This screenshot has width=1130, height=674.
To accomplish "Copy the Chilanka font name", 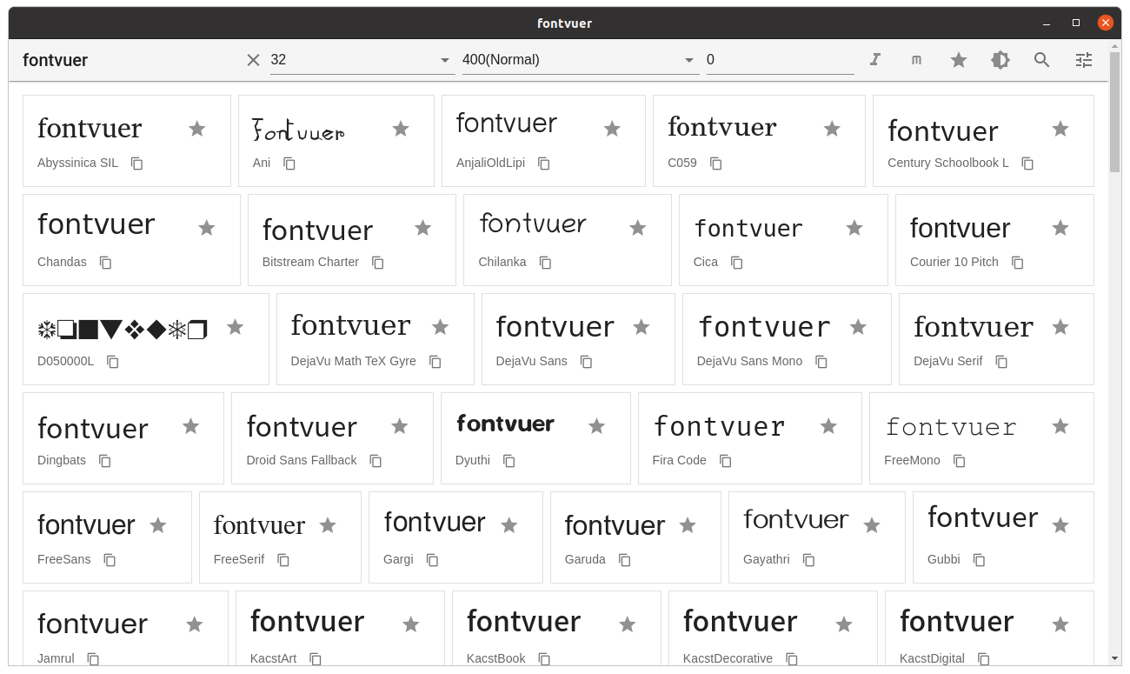I will (x=544, y=262).
